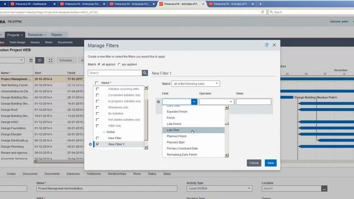This screenshot has height=199, width=354.
Task: Switch to the Expenses detail tab
Action: coord(73,174)
